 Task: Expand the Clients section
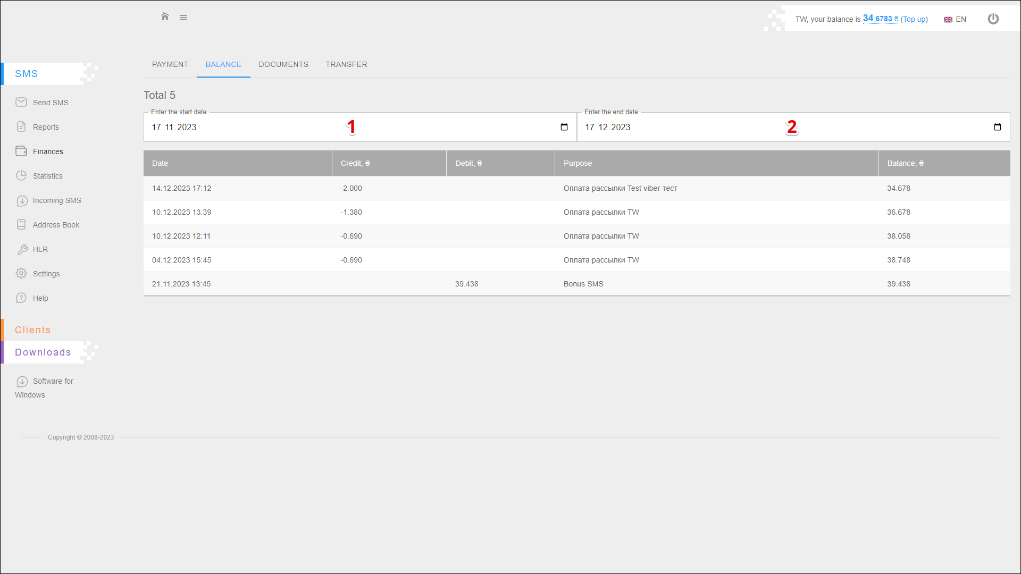[33, 330]
